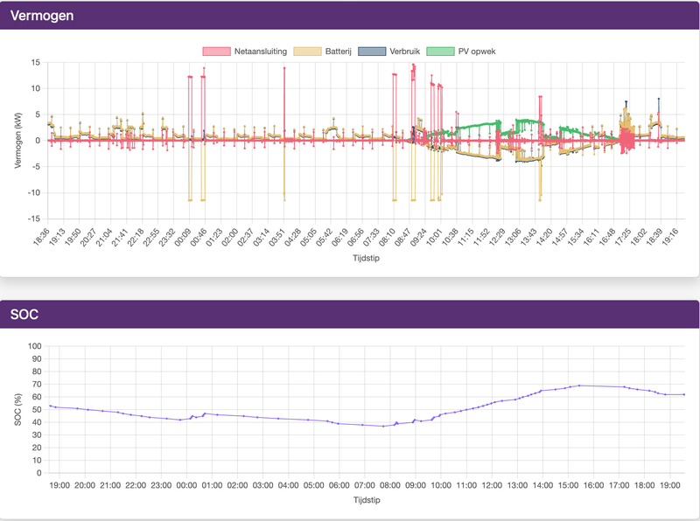Select the 00:00 tick on SOC chart

(186, 485)
